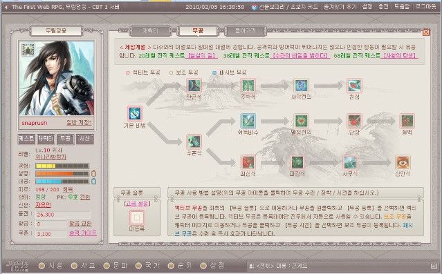
Task: Click the health potion icon beside 생명 bar
Action: [94, 173]
